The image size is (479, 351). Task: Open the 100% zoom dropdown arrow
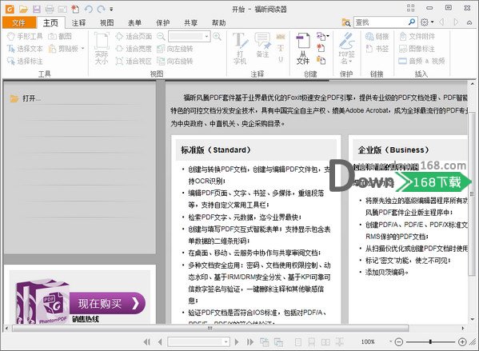coord(390,341)
